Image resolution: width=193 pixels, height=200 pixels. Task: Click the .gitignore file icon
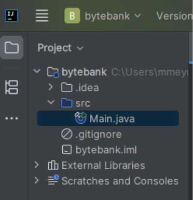click(67, 134)
